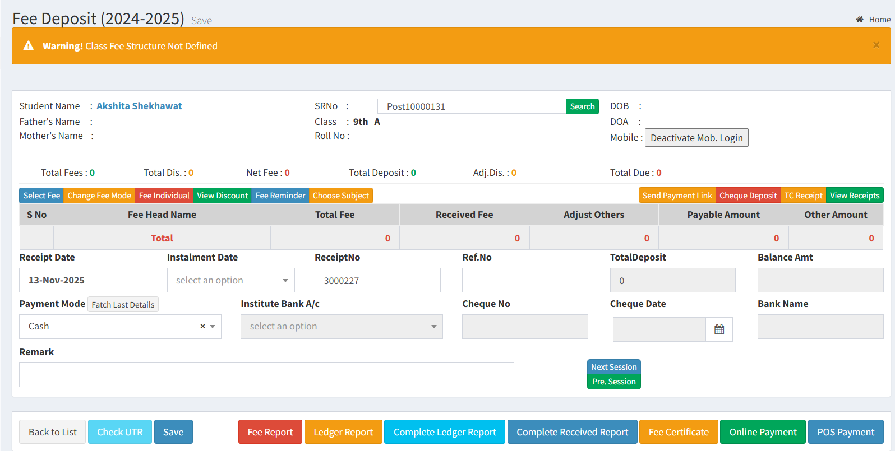
Task: Open the Fee Certificate report
Action: tap(678, 432)
